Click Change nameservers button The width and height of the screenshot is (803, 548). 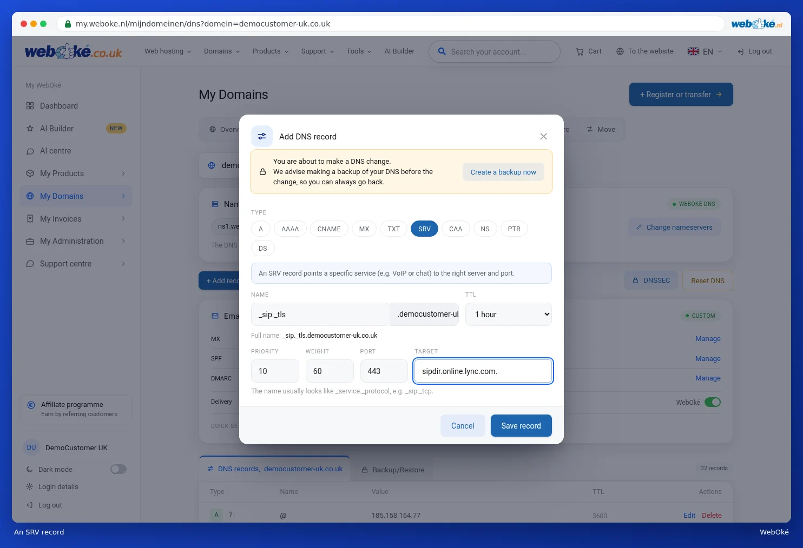click(674, 228)
